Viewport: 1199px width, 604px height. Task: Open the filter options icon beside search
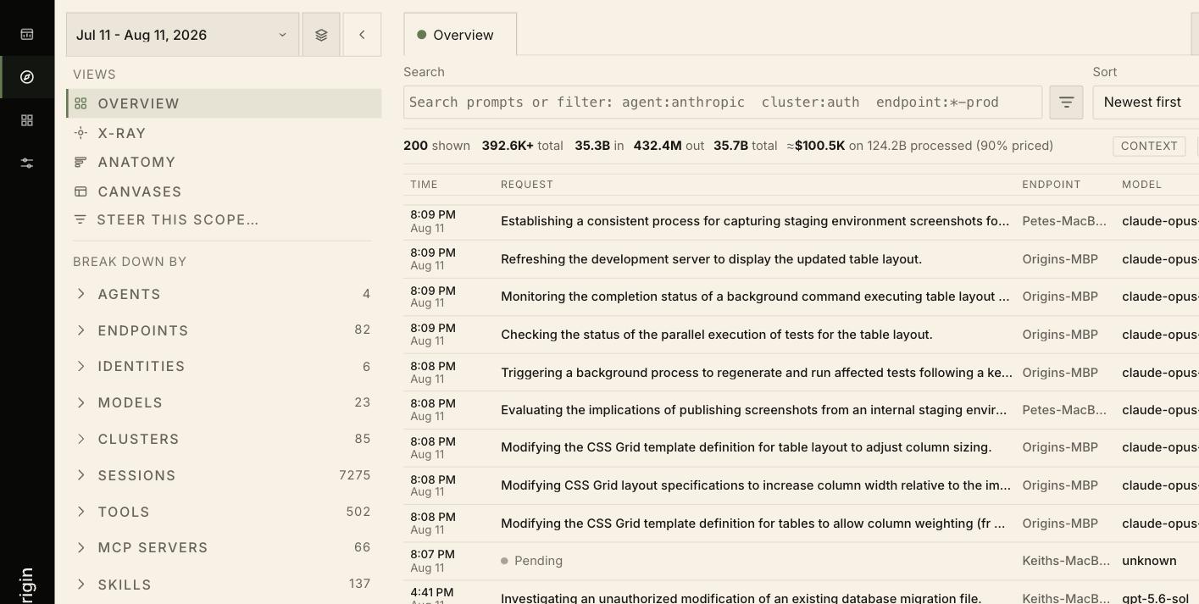pyautogui.click(x=1066, y=103)
